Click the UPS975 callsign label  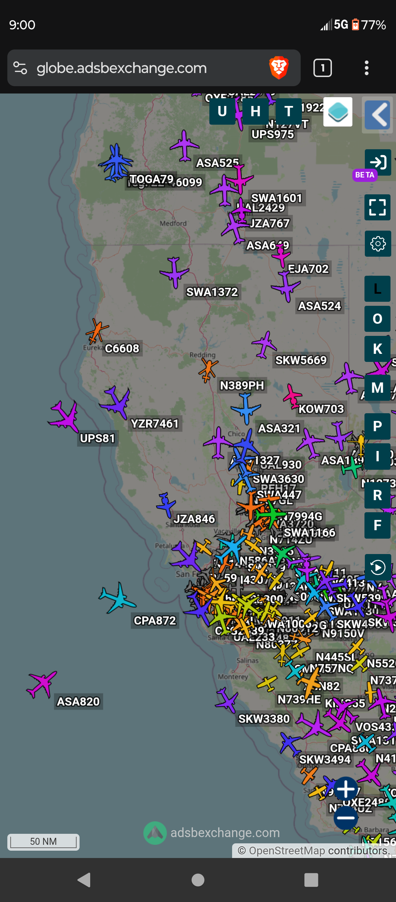pos(273,135)
